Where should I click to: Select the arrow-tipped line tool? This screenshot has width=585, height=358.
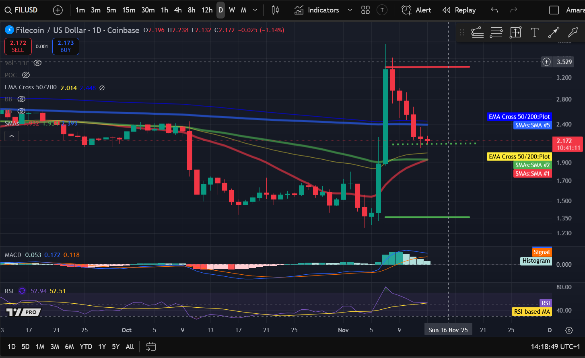(x=554, y=32)
